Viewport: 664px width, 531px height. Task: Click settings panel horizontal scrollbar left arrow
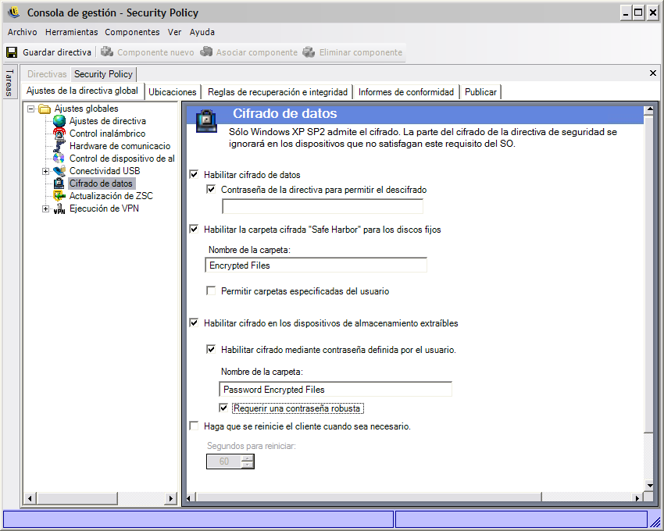[190, 498]
